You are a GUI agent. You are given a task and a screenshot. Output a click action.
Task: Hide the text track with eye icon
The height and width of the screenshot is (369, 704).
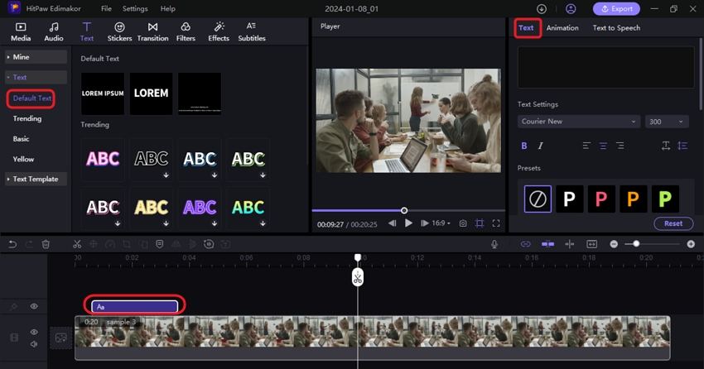[x=34, y=306]
